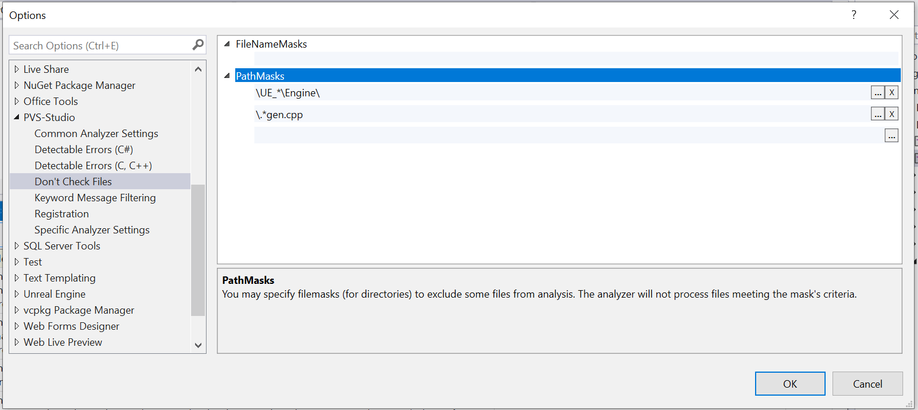Click the search magnifier icon in Options
Viewport: 918px width, 410px height.
198,45
